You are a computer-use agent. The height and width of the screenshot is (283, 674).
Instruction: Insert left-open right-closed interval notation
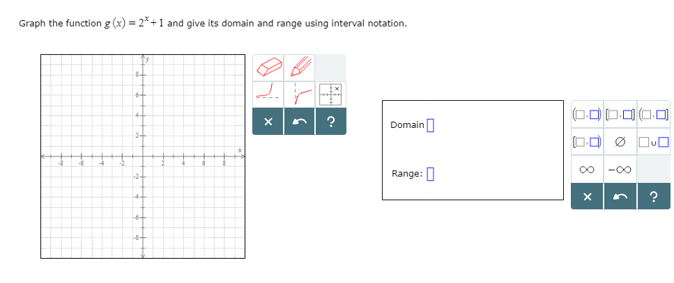click(654, 115)
